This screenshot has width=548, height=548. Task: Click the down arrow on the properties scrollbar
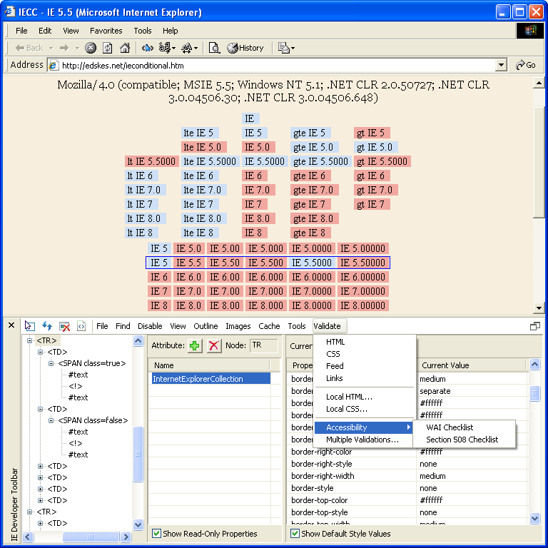534,519
